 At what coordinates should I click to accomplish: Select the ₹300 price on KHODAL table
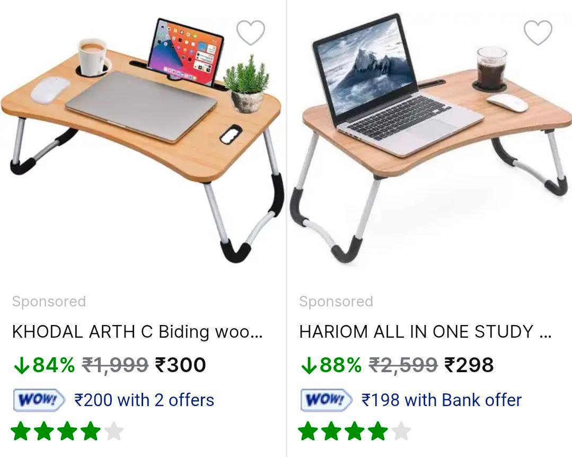[x=180, y=365]
